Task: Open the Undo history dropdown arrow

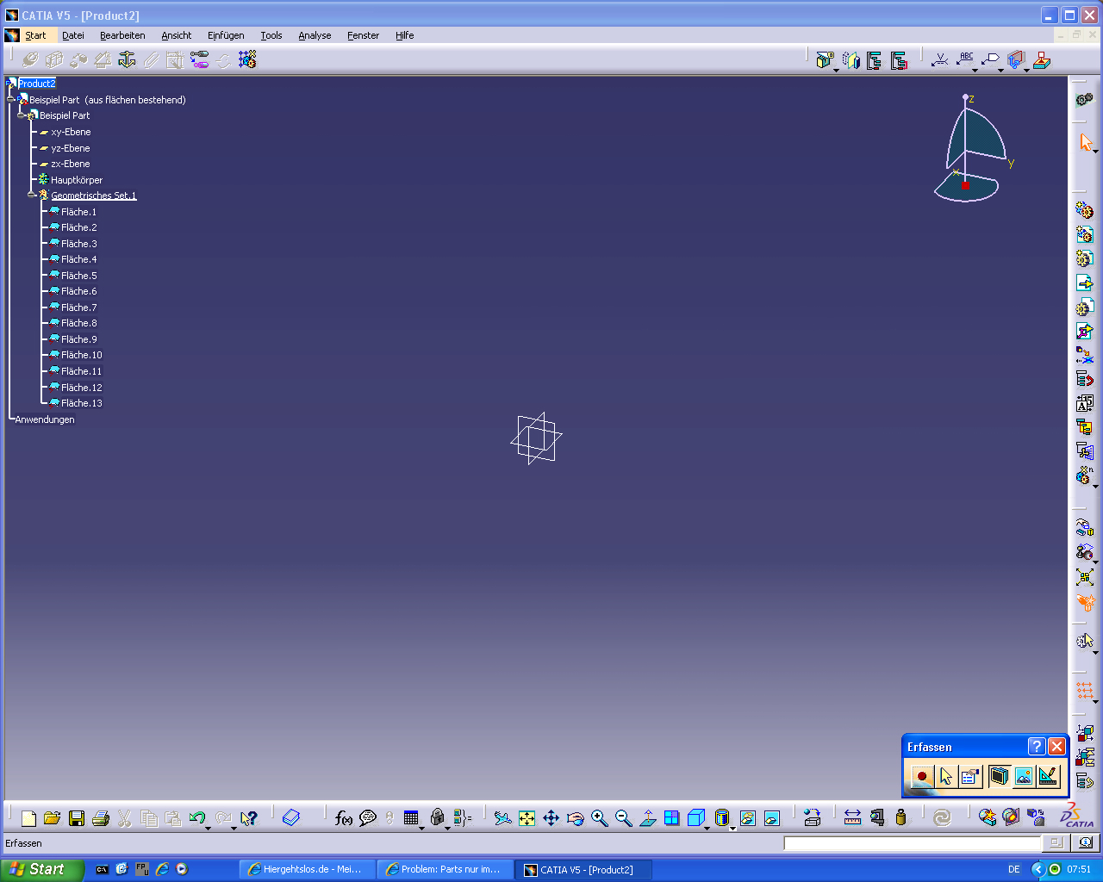Action: pyautogui.click(x=209, y=828)
